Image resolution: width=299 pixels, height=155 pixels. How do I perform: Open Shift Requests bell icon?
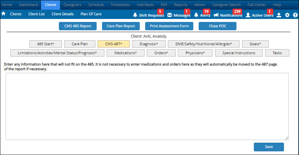click(x=135, y=15)
